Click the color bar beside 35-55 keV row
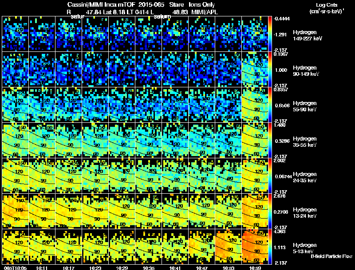The height and width of the screenshot is (270, 355). coord(270,141)
